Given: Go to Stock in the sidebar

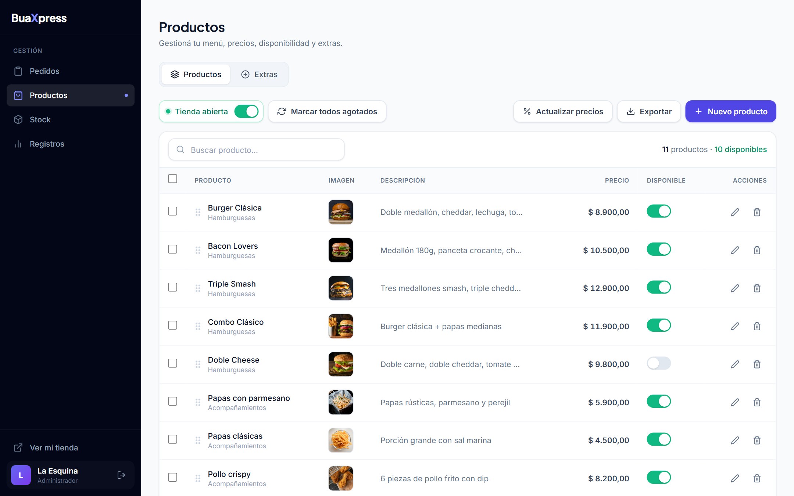Looking at the screenshot, I should pyautogui.click(x=71, y=120).
